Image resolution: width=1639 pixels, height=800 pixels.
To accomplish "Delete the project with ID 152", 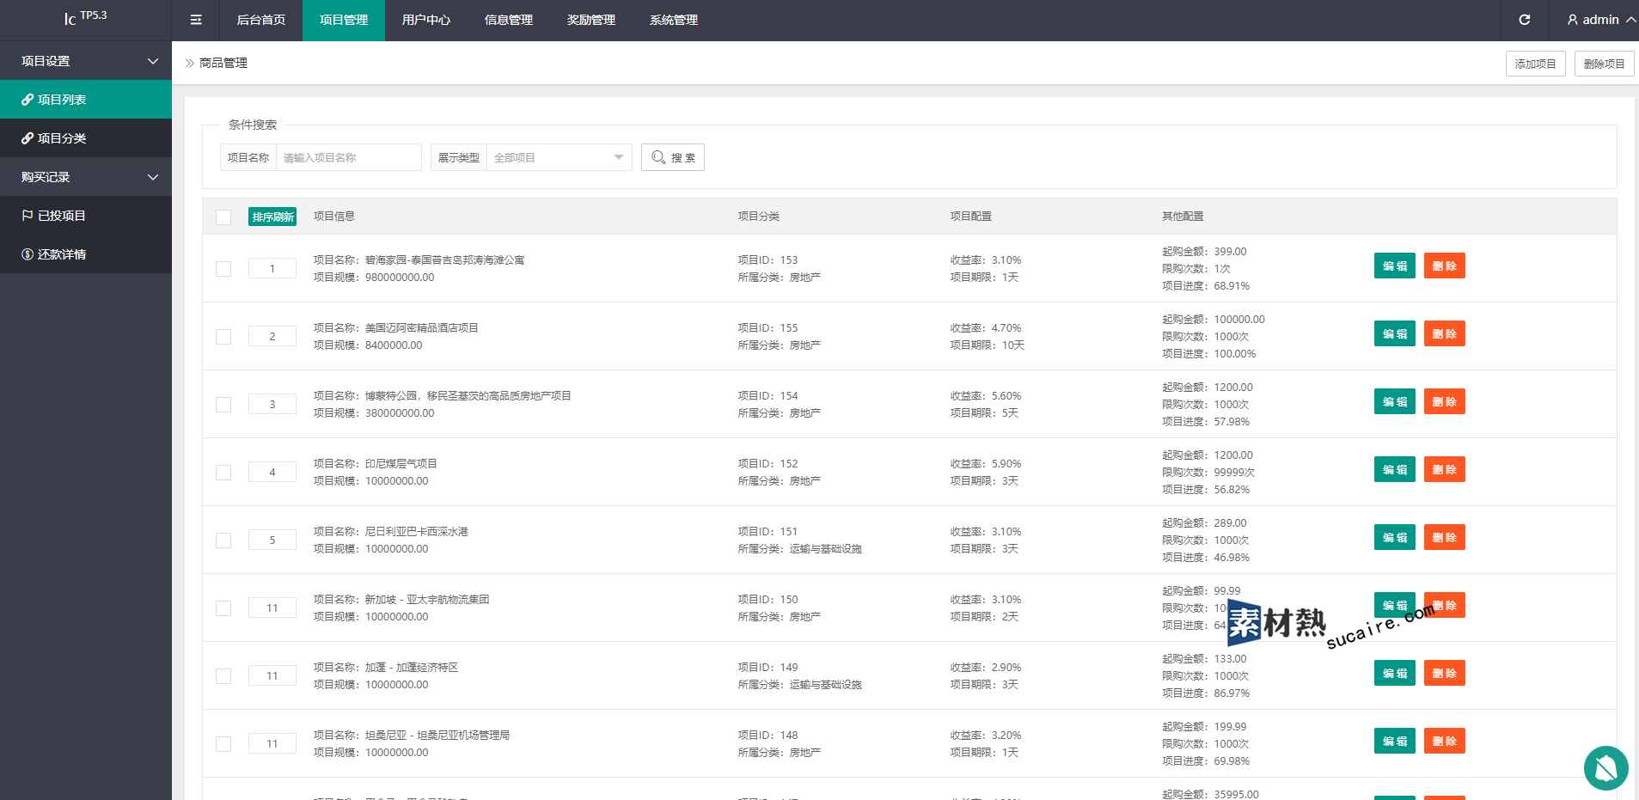I will 1444,469.
